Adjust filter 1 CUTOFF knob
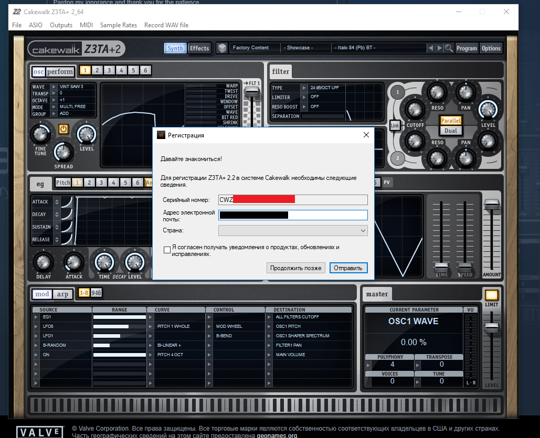The width and height of the screenshot is (540, 438). click(415, 110)
